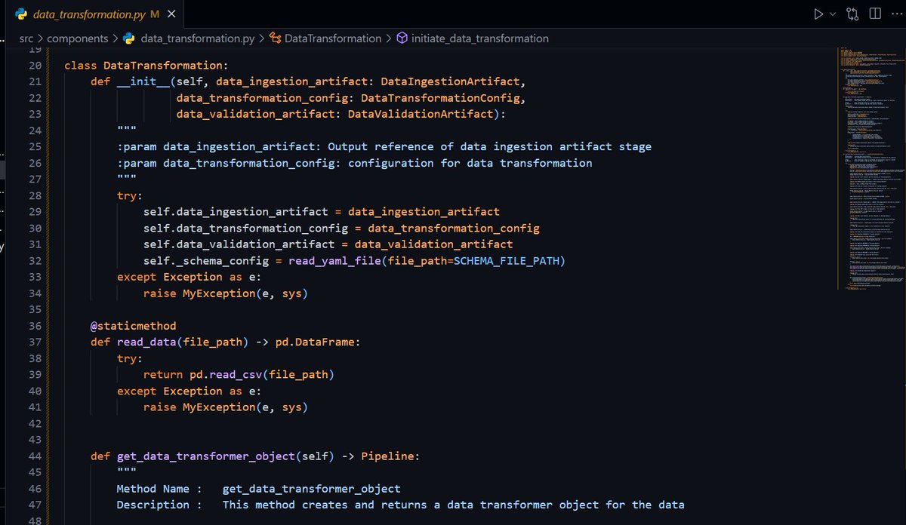
Task: Collapse the DataTransformation class fold arrow
Action: pos(55,65)
